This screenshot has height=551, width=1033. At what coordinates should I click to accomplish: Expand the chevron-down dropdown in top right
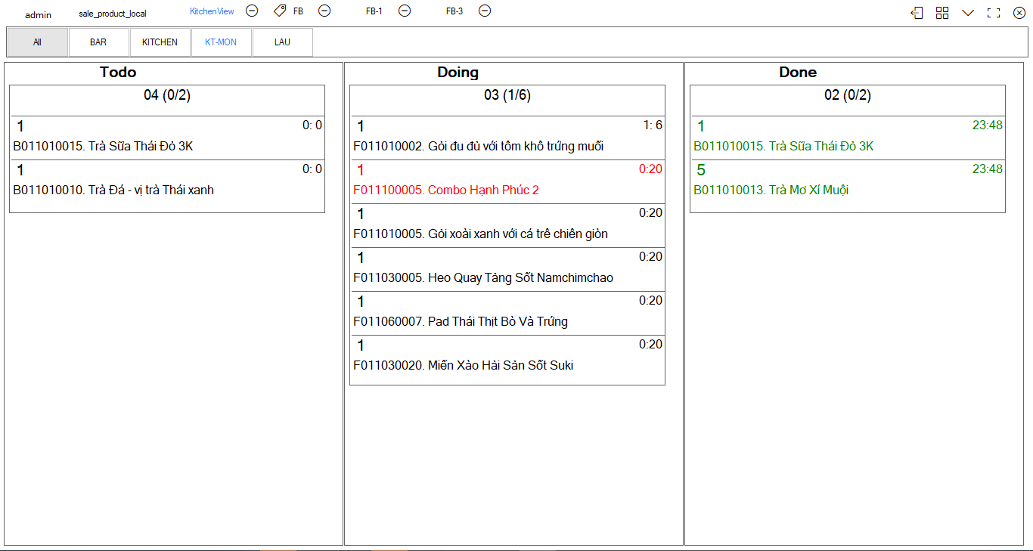pyautogui.click(x=968, y=13)
